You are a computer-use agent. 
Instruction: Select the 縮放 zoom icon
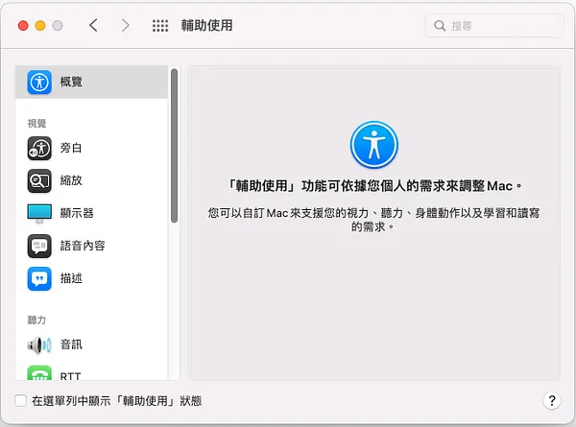coord(39,180)
